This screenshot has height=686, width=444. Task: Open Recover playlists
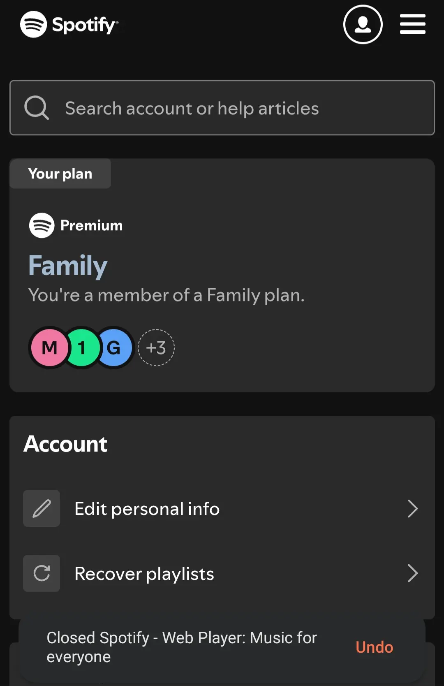[x=222, y=573]
